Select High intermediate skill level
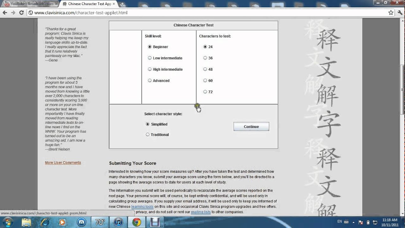The width and height of the screenshot is (405, 228). point(165,69)
